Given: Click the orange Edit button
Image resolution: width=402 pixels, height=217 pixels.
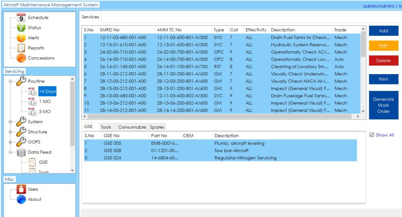Looking at the screenshot, I should 384,46.
